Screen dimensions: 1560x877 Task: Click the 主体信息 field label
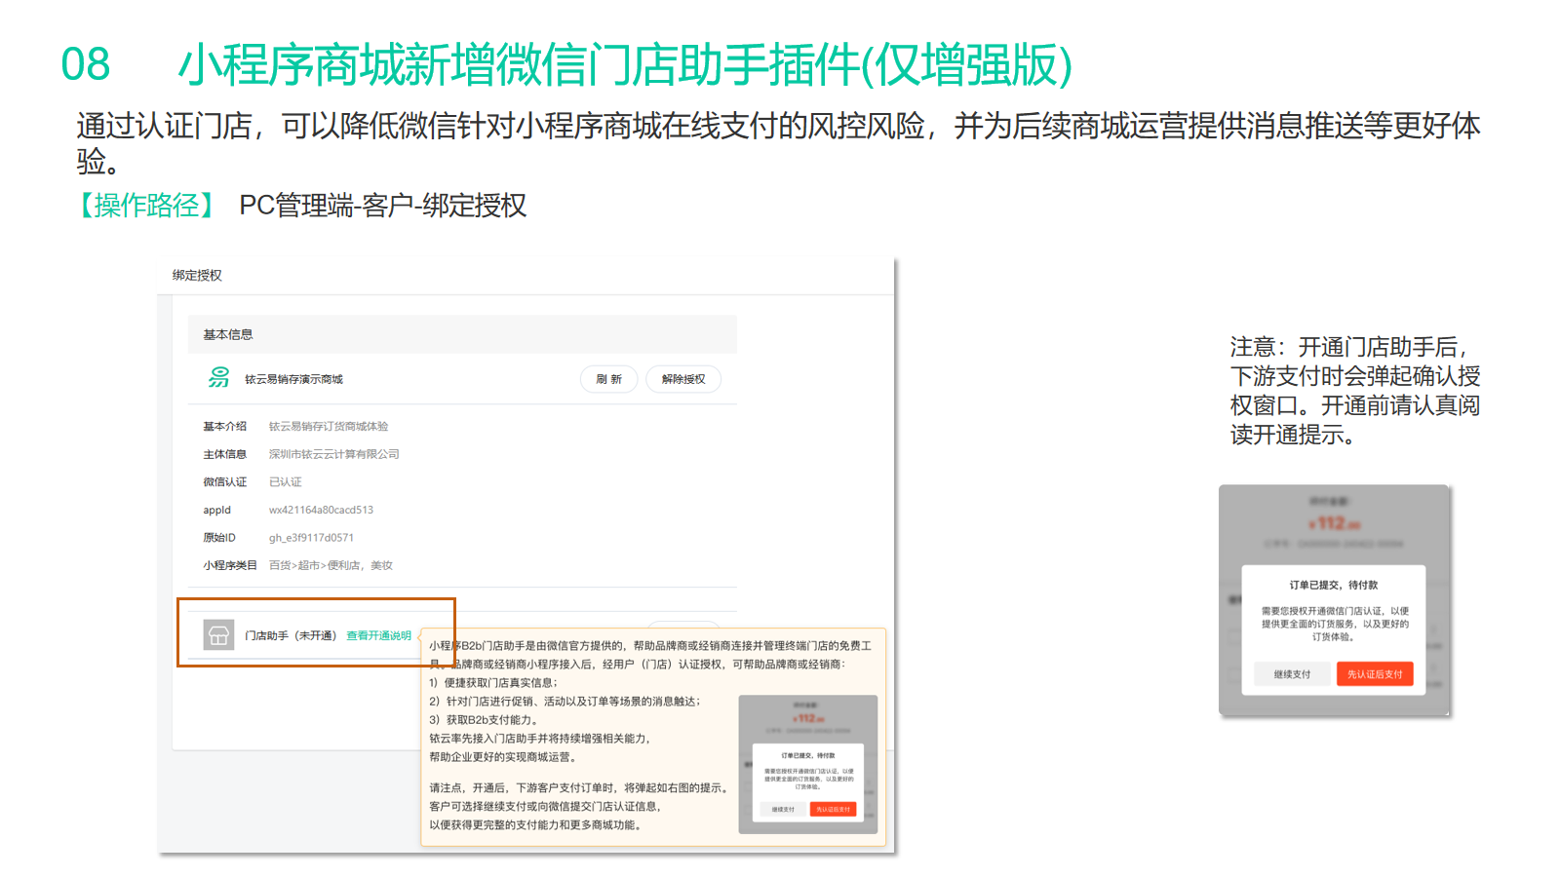point(224,454)
